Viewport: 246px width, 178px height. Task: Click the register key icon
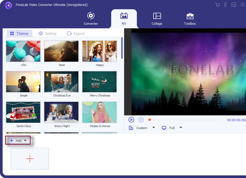225,5
